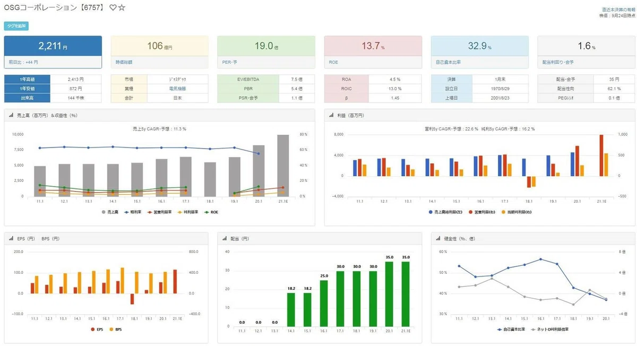Click the β value 1.45
This screenshot has width=637, height=346.
395,98
